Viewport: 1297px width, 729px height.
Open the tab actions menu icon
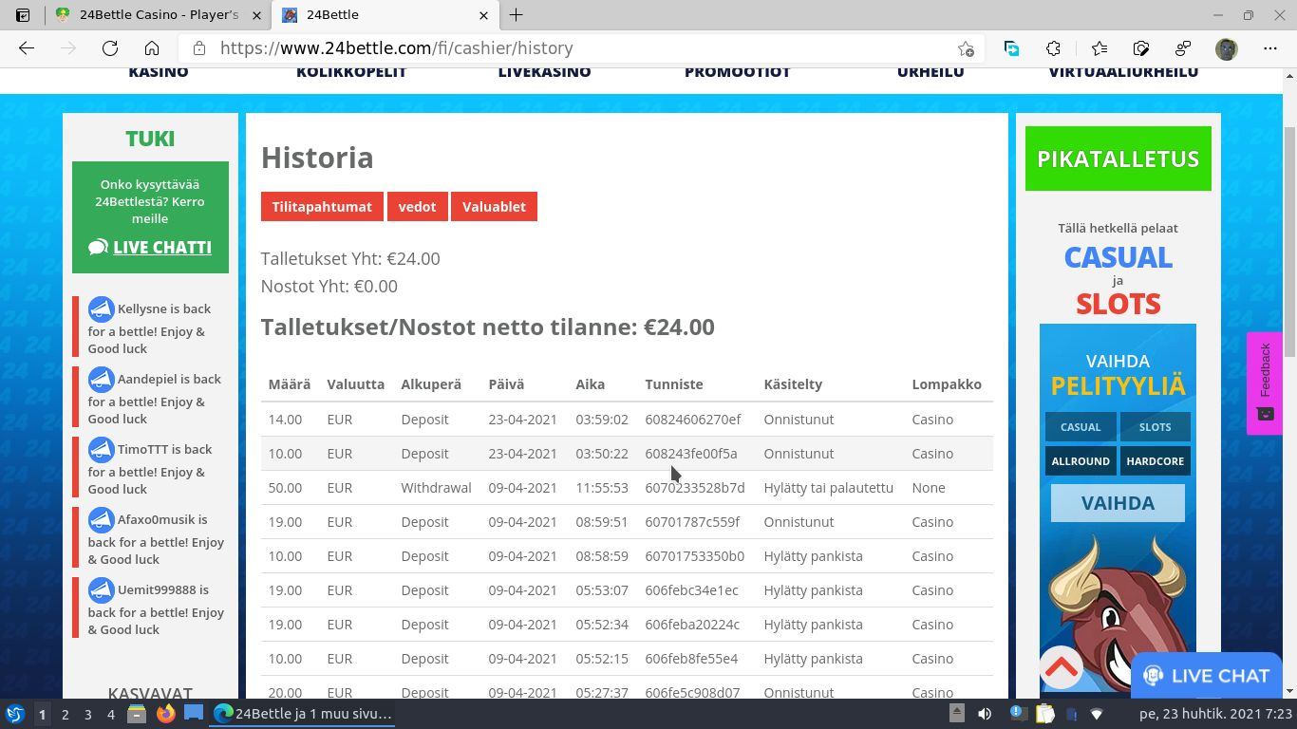pos(23,15)
